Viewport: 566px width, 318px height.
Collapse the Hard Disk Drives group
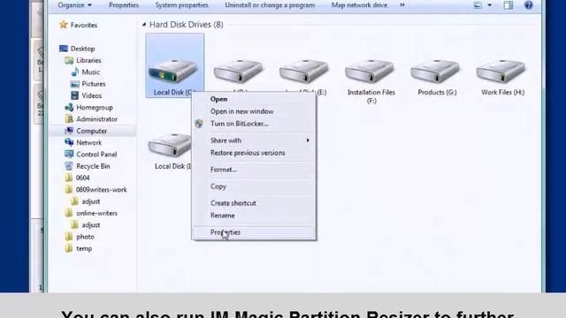coord(144,25)
